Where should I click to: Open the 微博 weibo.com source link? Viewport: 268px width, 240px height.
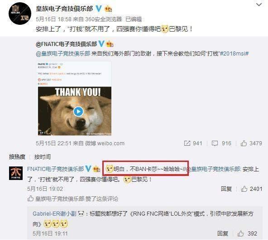pyautogui.click(x=105, y=143)
